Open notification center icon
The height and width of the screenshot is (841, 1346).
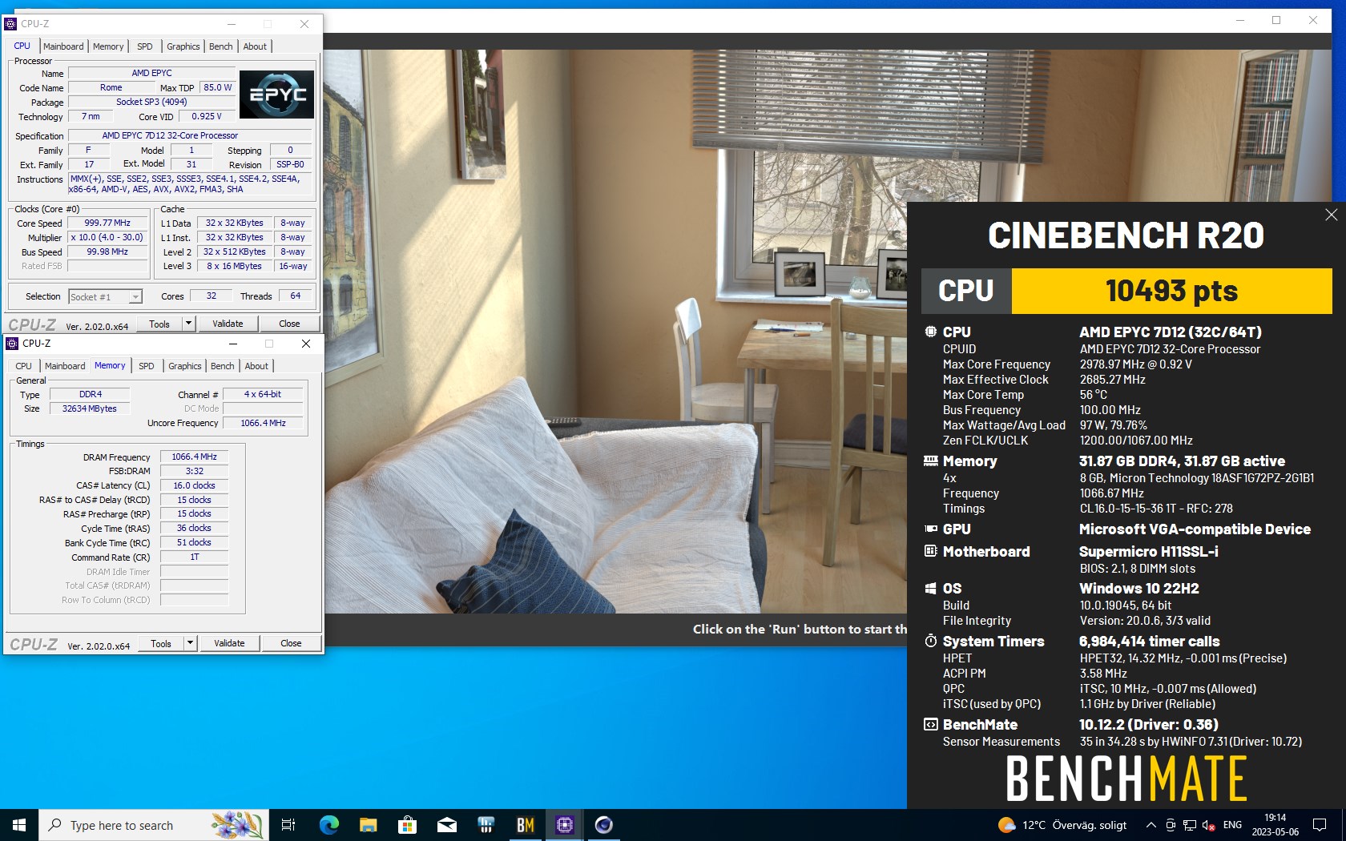click(x=1320, y=825)
